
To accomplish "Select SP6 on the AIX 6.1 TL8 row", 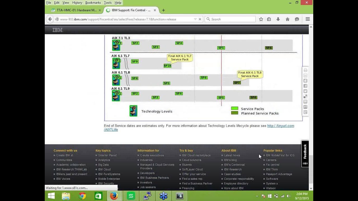I will 204,78.
